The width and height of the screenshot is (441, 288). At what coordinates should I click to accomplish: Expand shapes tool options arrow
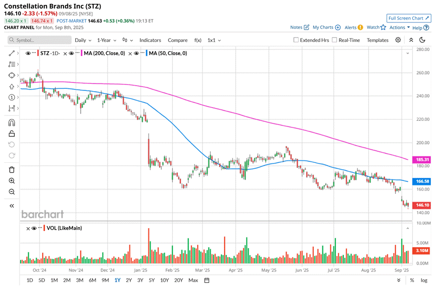coord(18,75)
